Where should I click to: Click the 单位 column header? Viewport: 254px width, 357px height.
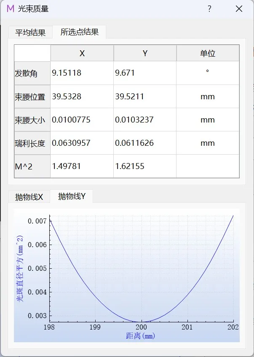[208, 53]
